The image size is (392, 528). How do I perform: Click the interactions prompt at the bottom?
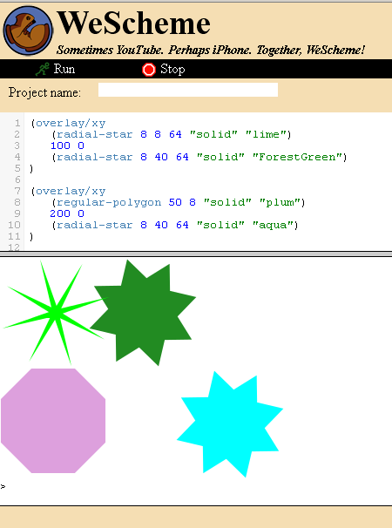[3, 486]
